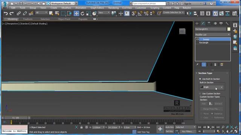Switch to the Hierarchy command panel
Image resolution: width=241 pixels, height=135 pixels.
209,23
